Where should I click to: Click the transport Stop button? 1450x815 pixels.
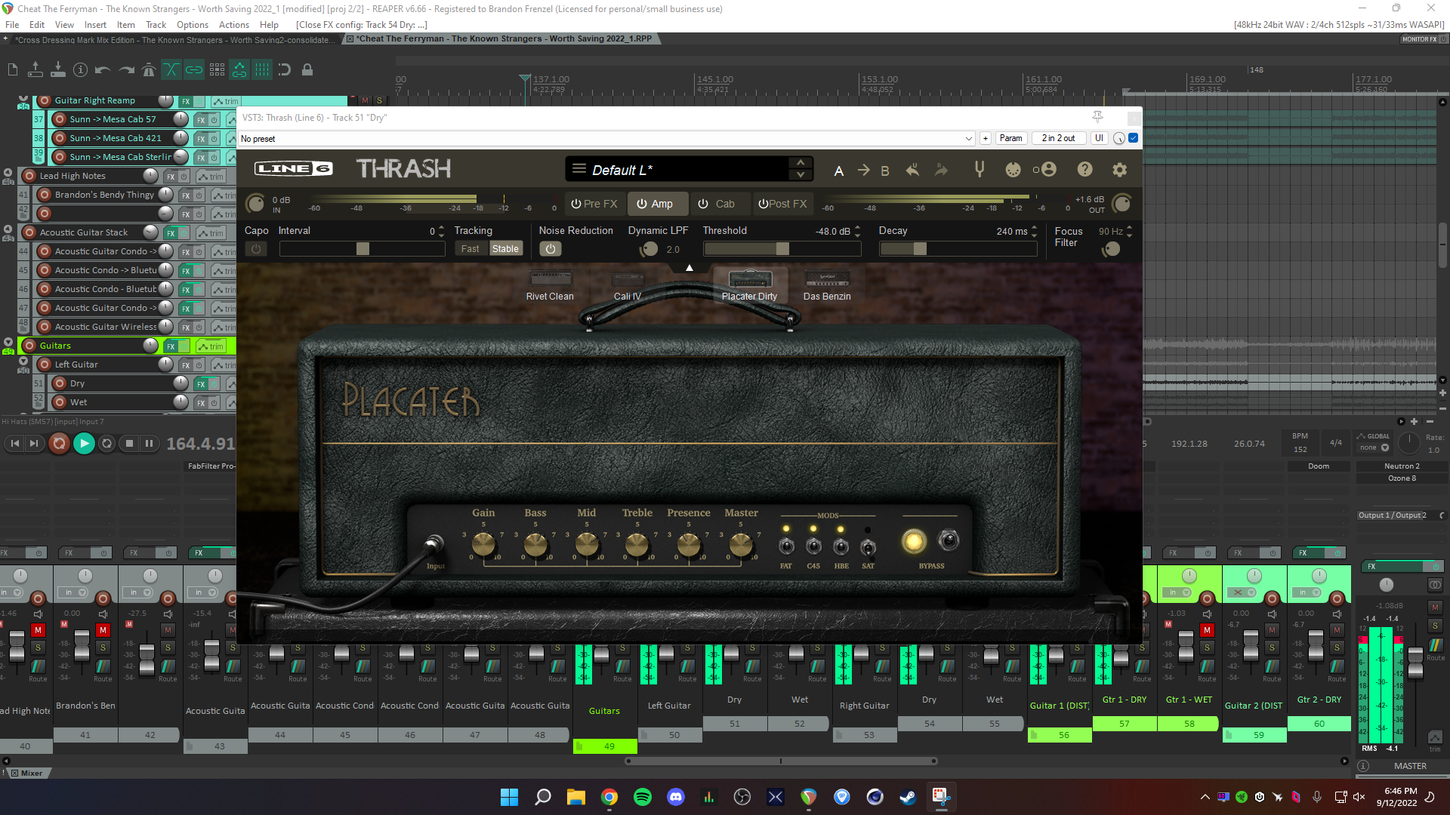pyautogui.click(x=129, y=444)
